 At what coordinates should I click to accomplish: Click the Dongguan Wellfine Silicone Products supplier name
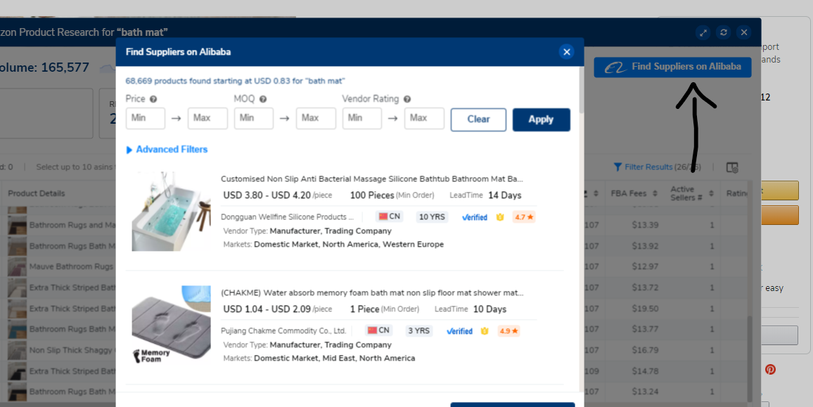point(287,217)
